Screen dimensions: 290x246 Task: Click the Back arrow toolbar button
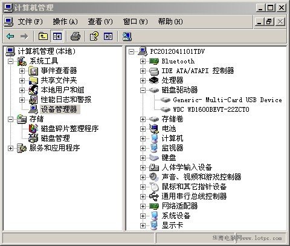(x=10, y=36)
